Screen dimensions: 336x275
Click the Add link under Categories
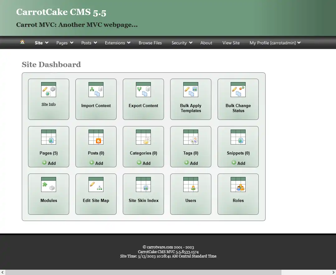[146, 163]
